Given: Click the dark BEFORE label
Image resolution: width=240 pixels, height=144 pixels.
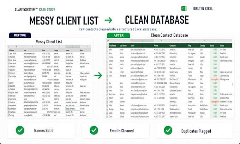Looking at the screenshot, I should [x=20, y=35].
